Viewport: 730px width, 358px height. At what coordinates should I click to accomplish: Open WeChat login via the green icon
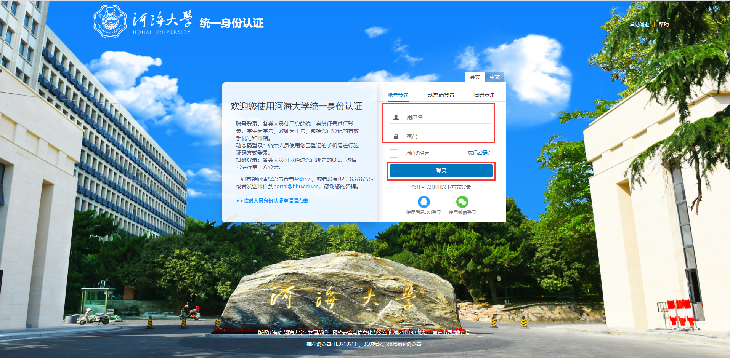pyautogui.click(x=462, y=202)
